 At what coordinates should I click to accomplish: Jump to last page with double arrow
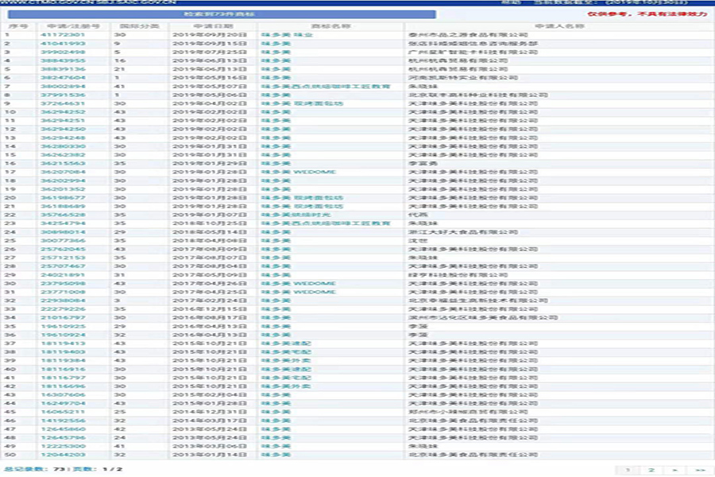pyautogui.click(x=700, y=470)
